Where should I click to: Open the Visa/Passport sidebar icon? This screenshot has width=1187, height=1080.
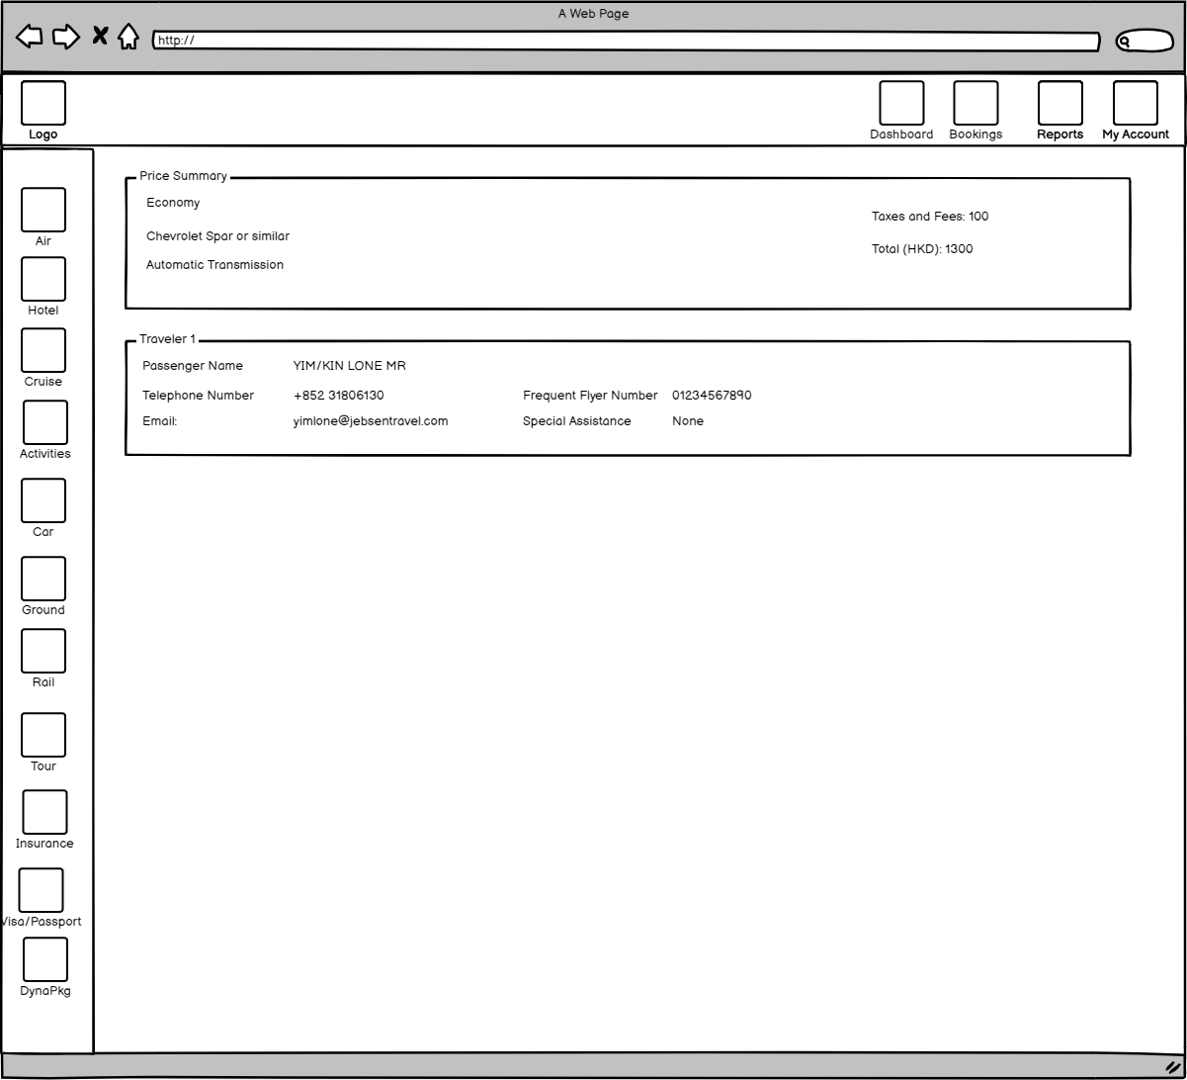(x=42, y=890)
